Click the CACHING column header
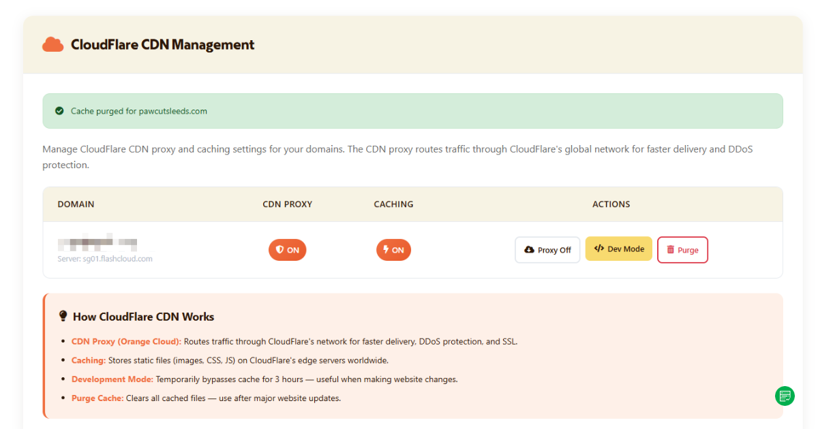818x429 pixels. coord(394,204)
